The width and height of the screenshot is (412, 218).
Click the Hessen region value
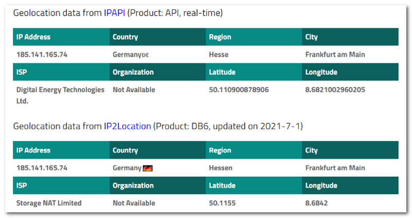[221, 167]
